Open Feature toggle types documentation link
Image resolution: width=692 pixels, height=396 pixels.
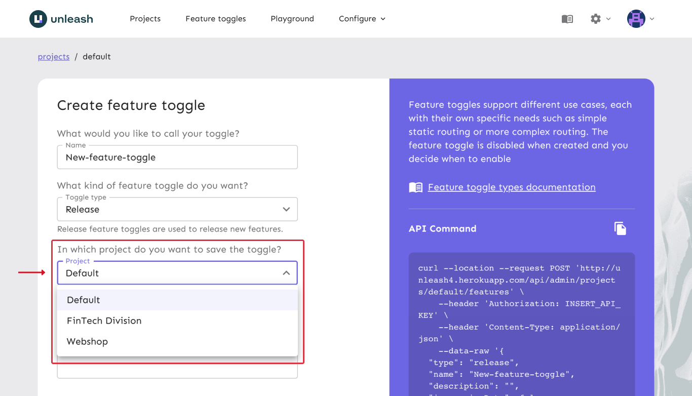512,187
